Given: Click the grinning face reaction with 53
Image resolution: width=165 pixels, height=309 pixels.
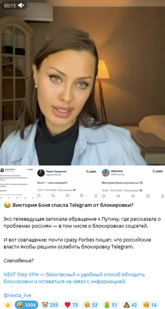Looking at the screenshot, I should 91,305.
